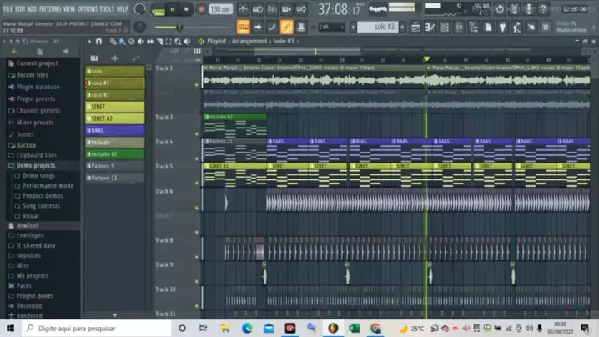
Task: Click the record button in transport
Action: tap(201, 10)
